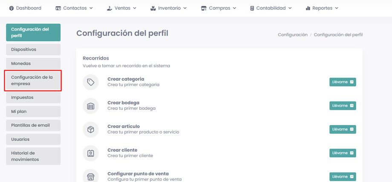Click the Contabilidad calculator icon
The width and height of the screenshot is (392, 182).
click(x=252, y=8)
